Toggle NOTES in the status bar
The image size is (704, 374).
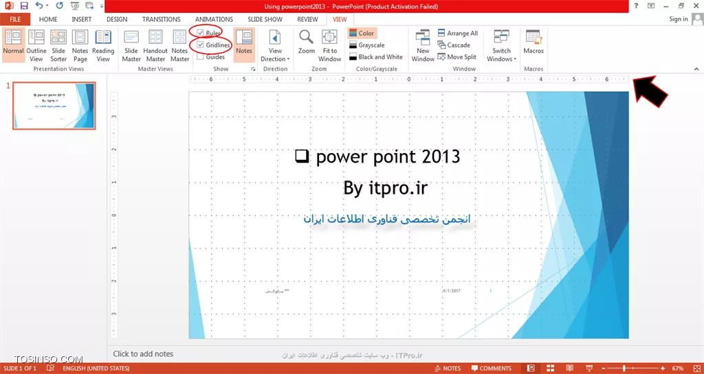448,369
